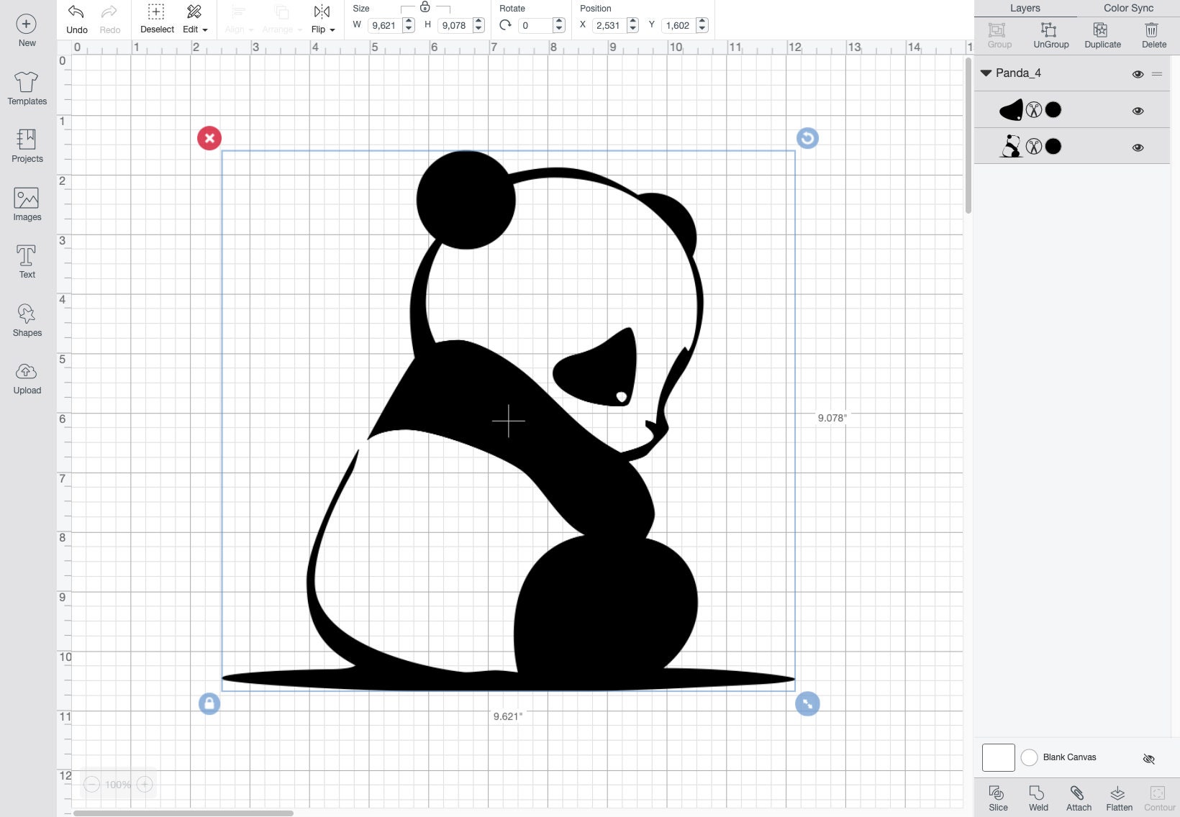The image size is (1180, 817).
Task: Open the Edit dropdown
Action: tap(194, 19)
